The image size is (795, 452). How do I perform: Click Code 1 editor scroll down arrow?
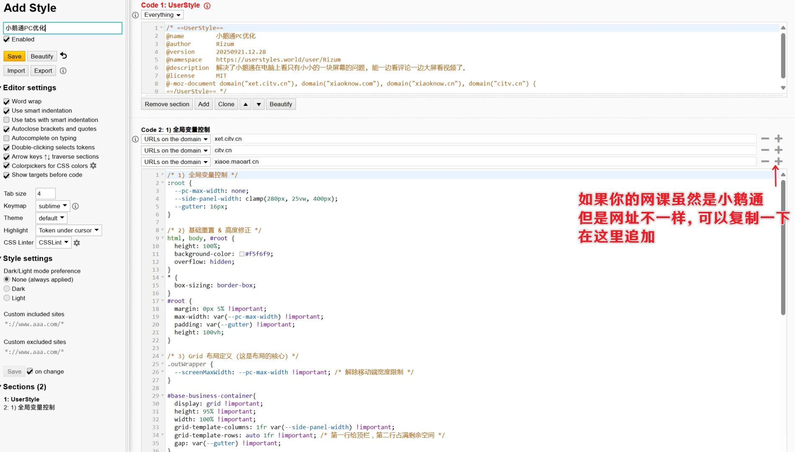783,88
